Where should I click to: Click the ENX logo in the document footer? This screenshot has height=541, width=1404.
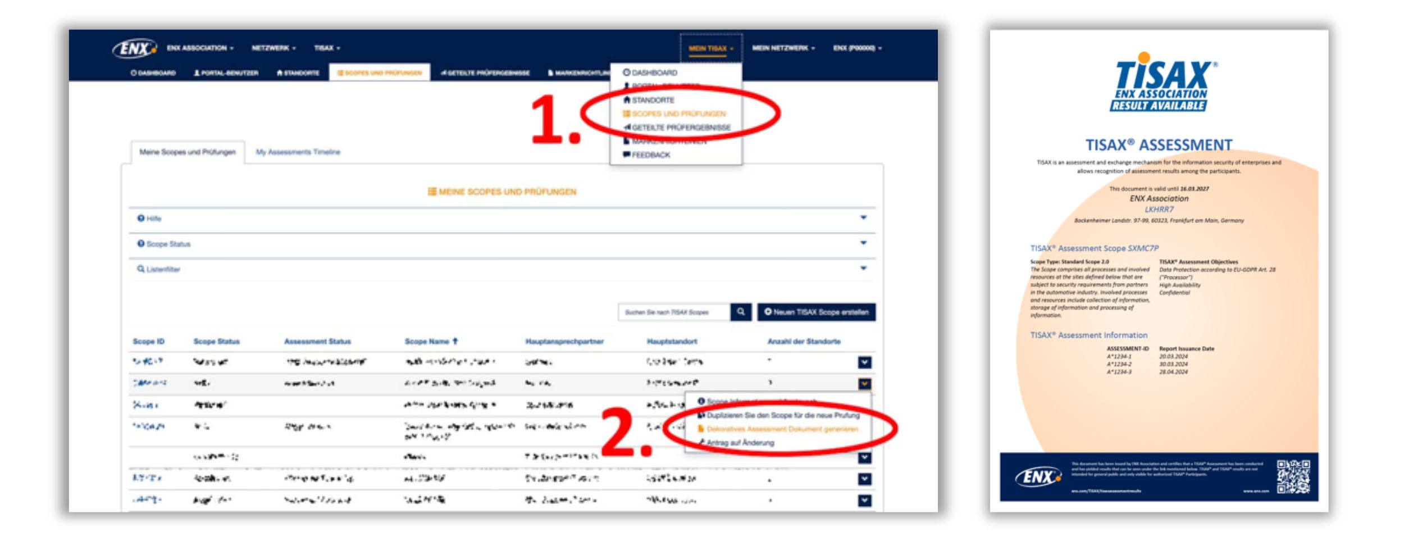tap(1038, 477)
